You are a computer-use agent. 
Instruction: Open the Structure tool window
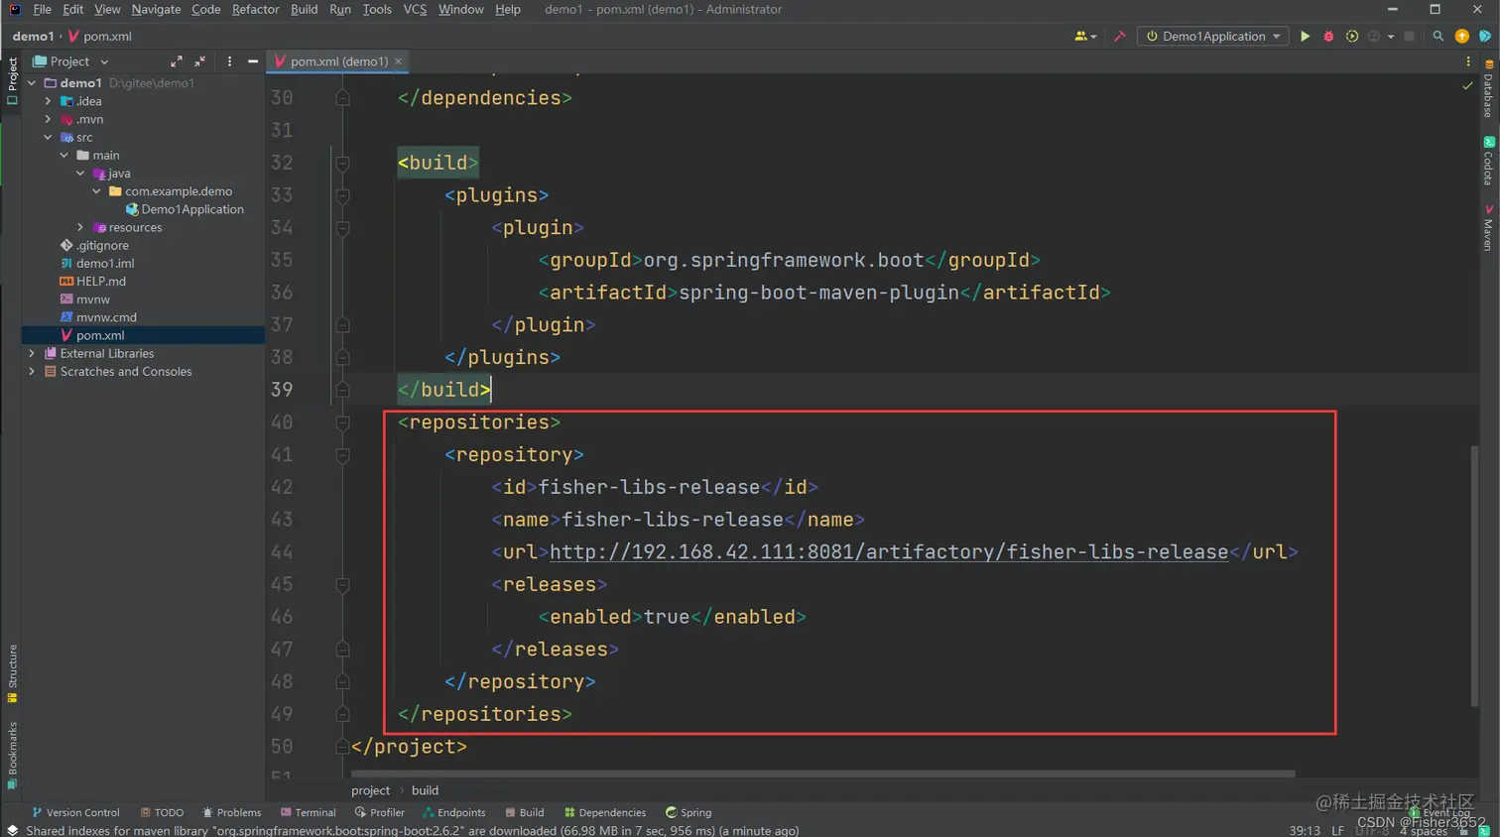12,673
